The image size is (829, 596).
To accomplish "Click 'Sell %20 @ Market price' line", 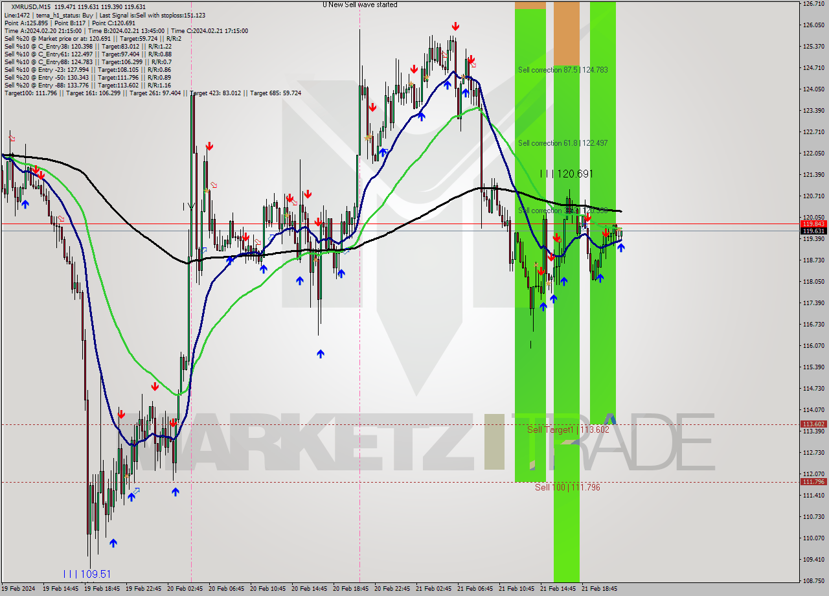I will [93, 38].
